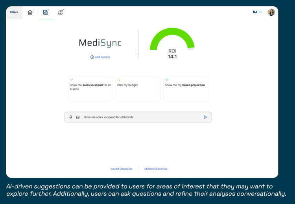
Task: Activate the microphone voice input
Action: (71, 117)
